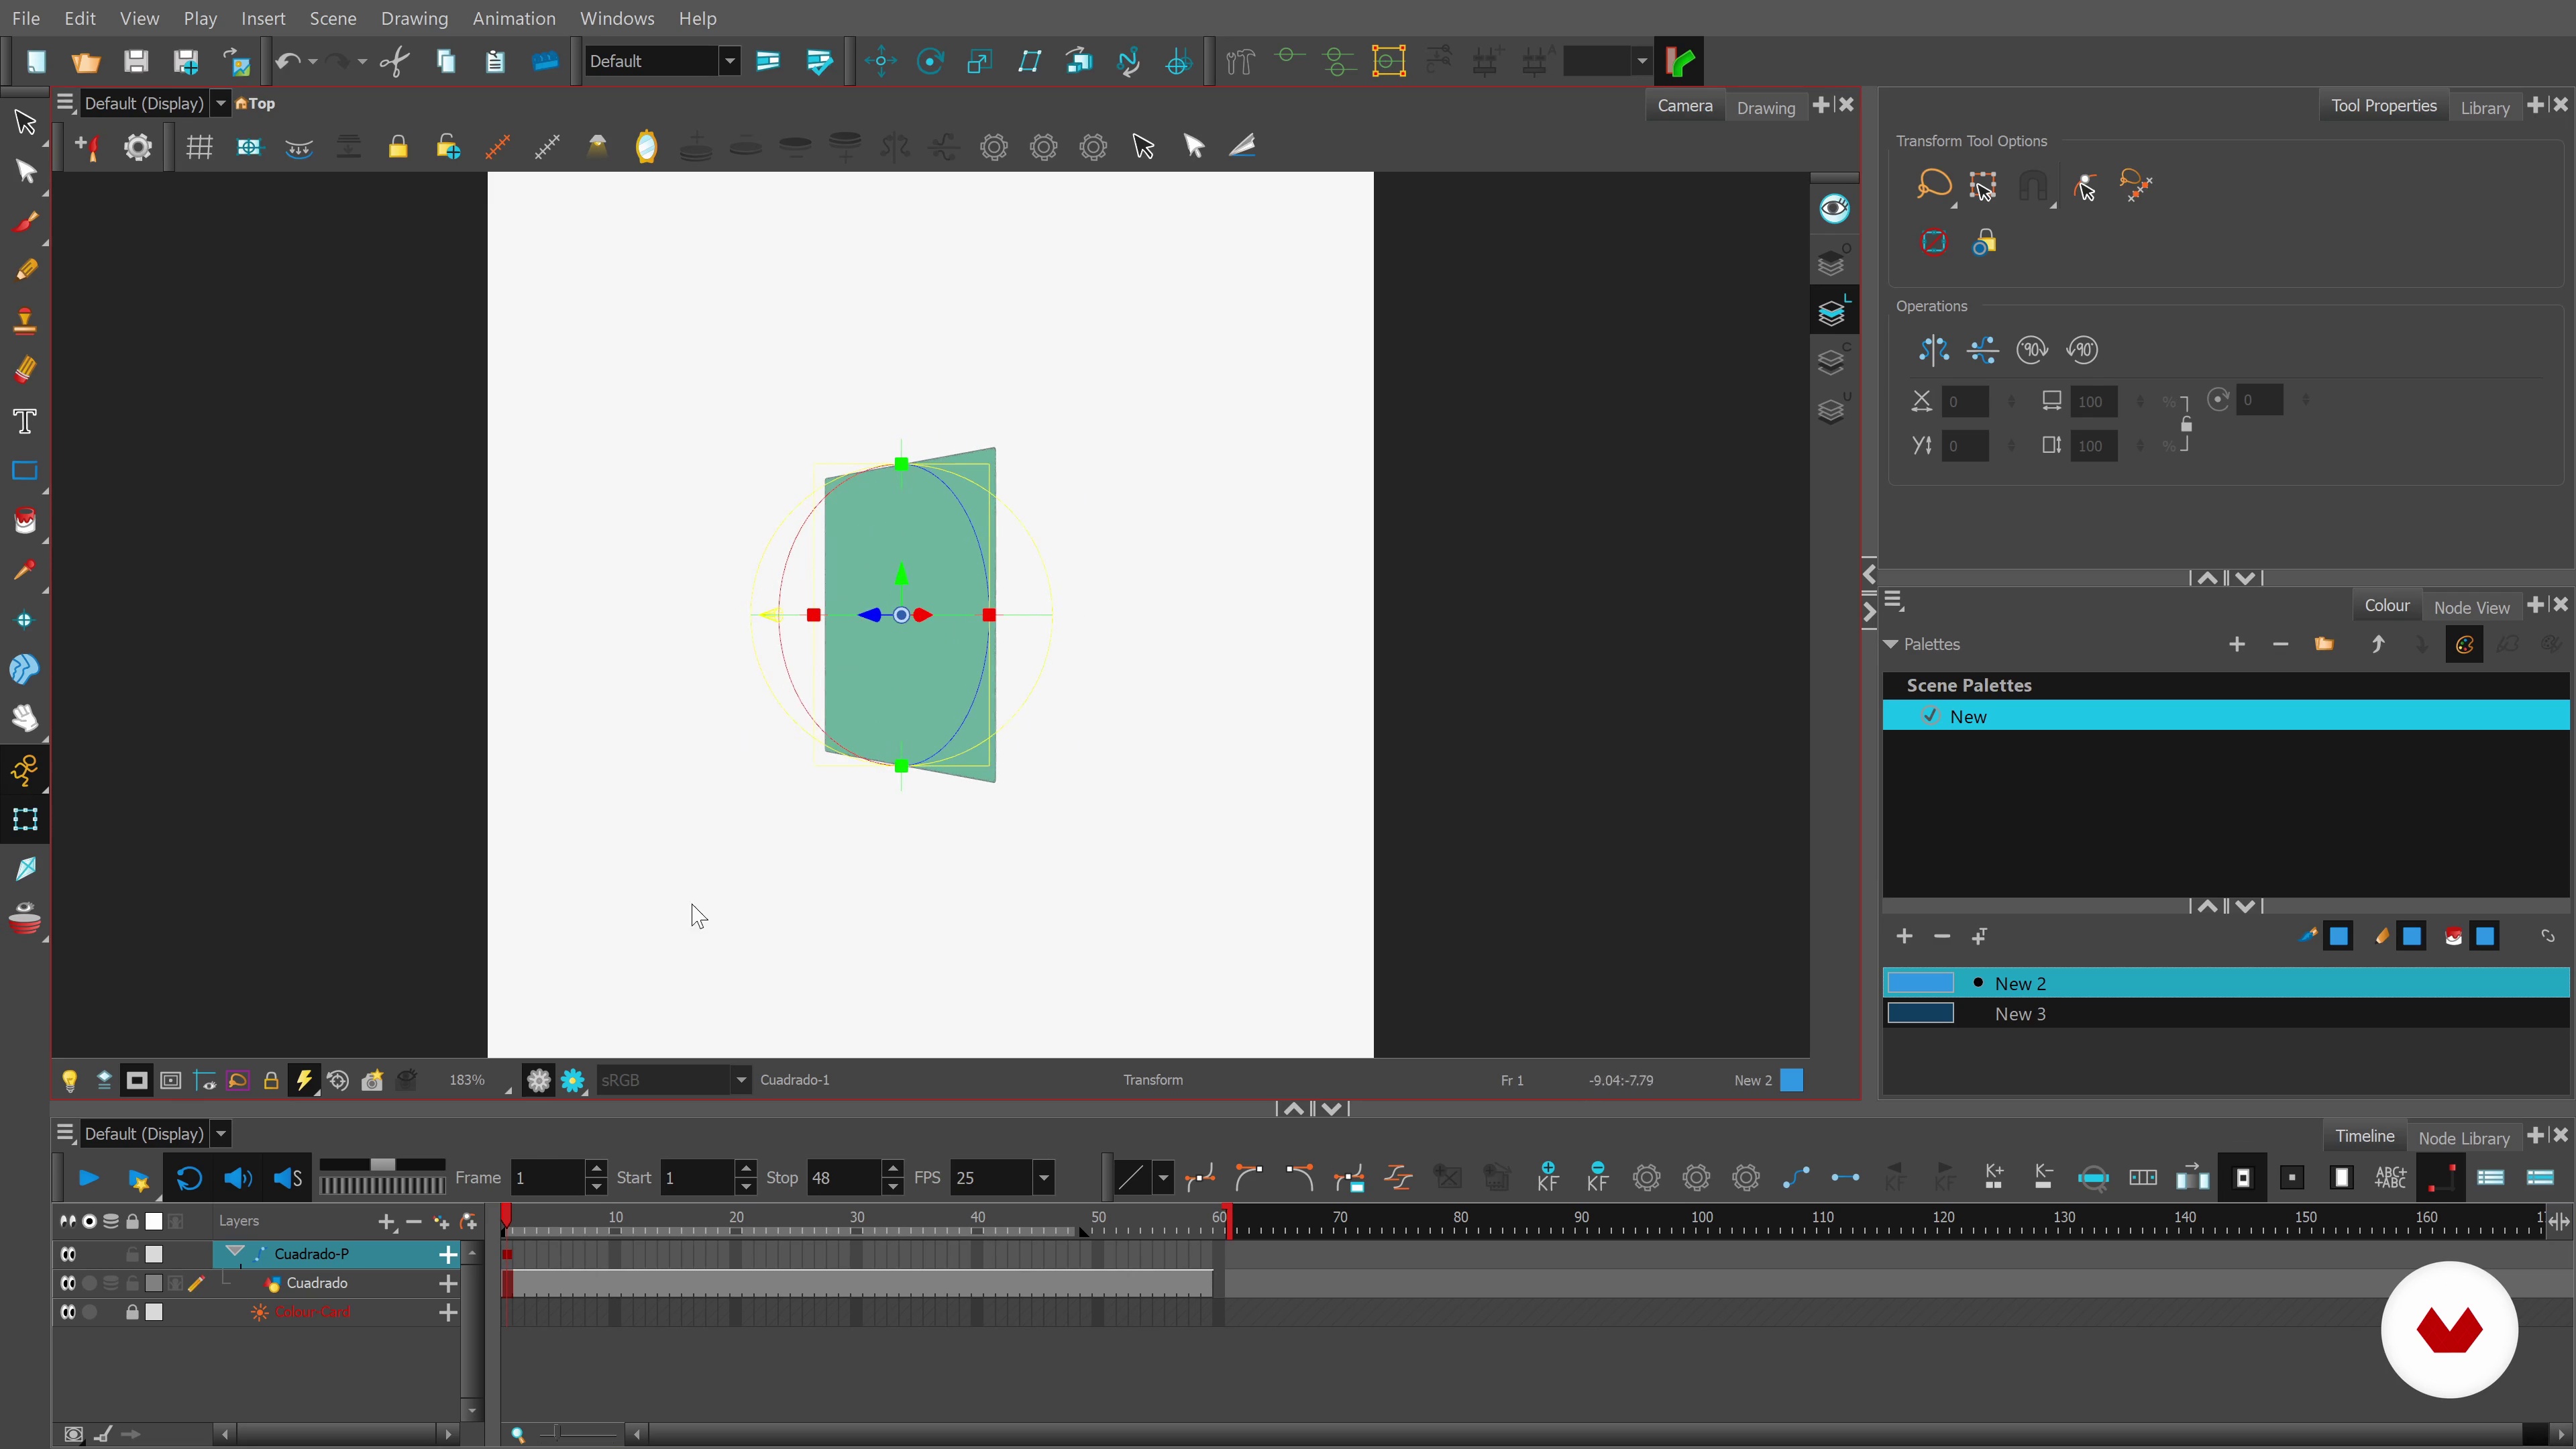Select the Transform tool in left toolbar

(x=25, y=819)
